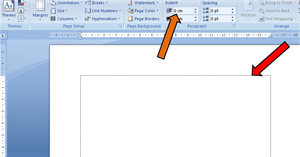The height and width of the screenshot is (157, 300).
Task: Expand the Watermark dropdown arrow
Action: point(157,3)
